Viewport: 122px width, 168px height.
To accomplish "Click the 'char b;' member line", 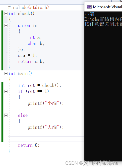I will [36, 44].
